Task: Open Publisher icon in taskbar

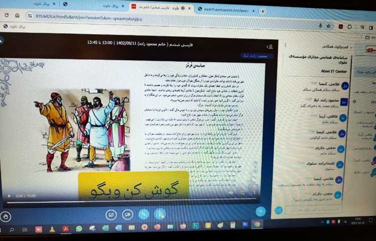Action: [196, 225]
